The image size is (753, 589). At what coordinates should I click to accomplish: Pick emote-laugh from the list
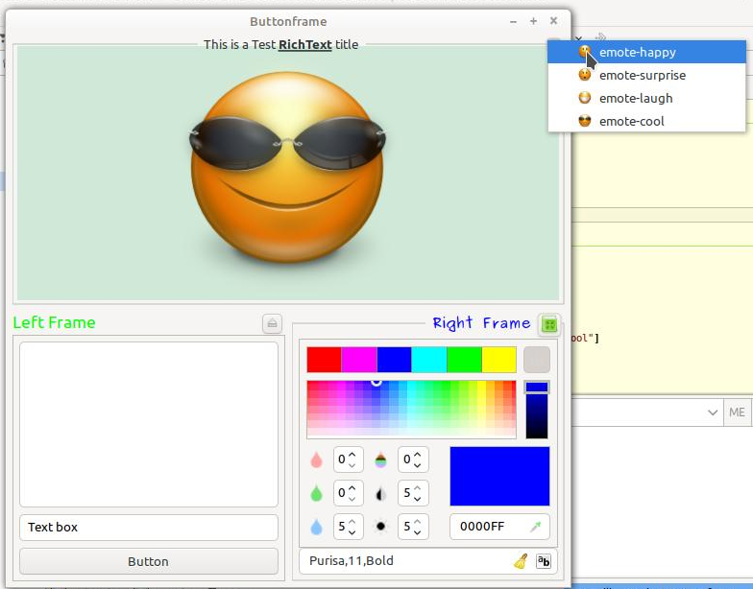[636, 98]
